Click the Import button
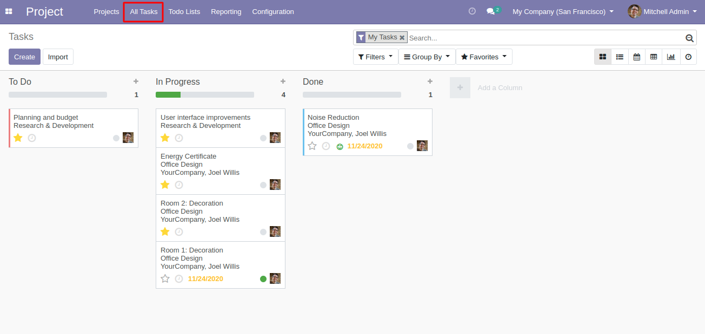 click(x=58, y=56)
